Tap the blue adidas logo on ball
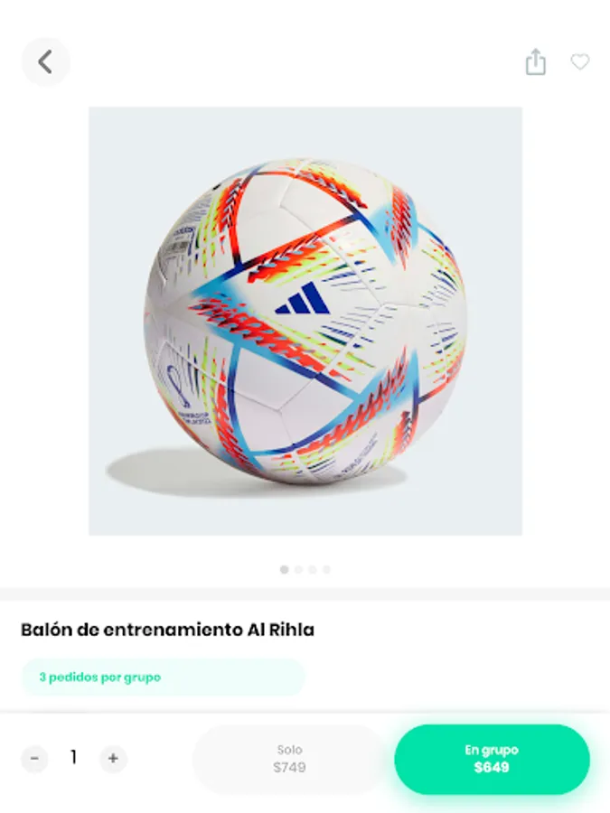This screenshot has height=813, width=610. point(303,299)
